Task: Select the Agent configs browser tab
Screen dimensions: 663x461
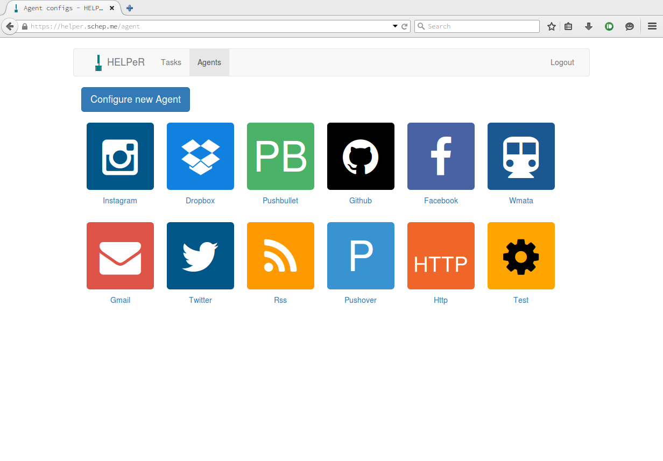Action: (62, 8)
